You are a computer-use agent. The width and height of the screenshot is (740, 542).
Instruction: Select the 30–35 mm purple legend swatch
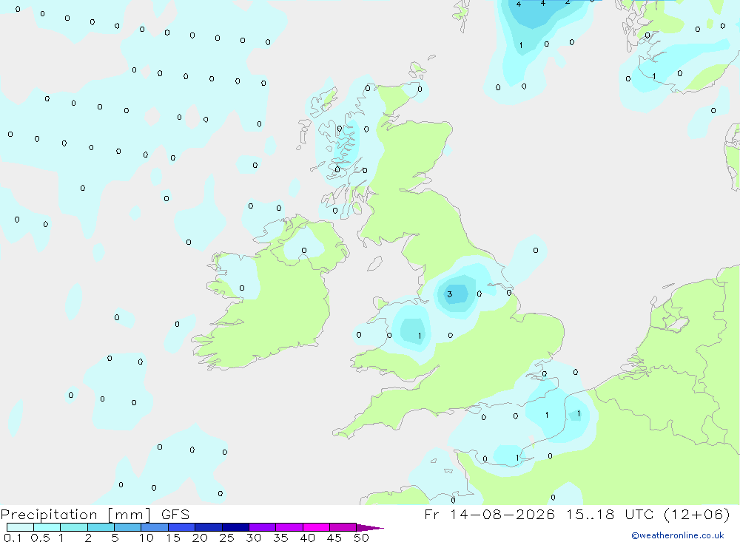262,527
